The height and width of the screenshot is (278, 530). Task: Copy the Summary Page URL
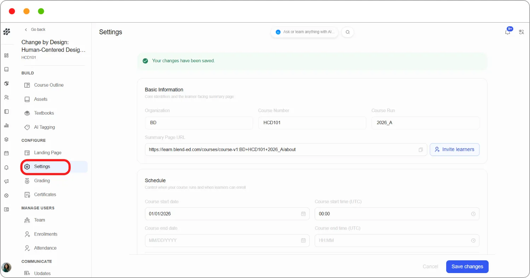pyautogui.click(x=421, y=150)
